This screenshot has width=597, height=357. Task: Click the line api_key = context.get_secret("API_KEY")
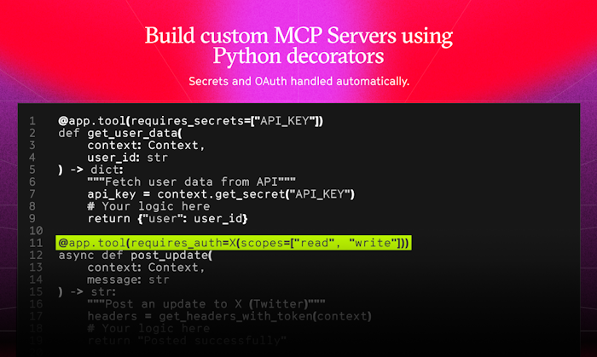click(x=221, y=194)
